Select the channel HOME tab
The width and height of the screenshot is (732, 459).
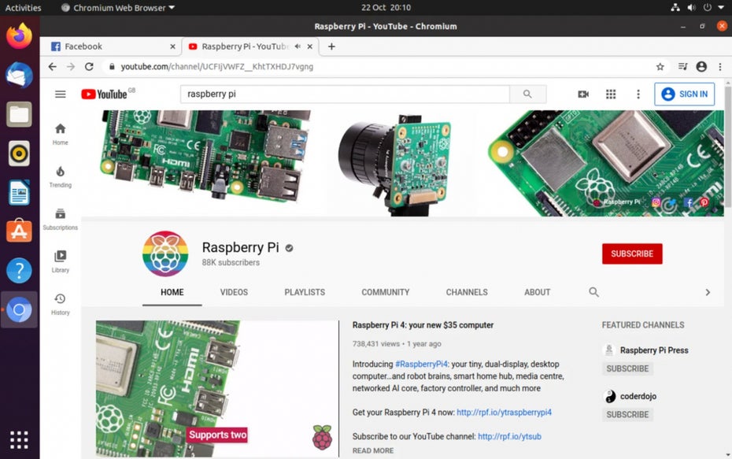172,292
